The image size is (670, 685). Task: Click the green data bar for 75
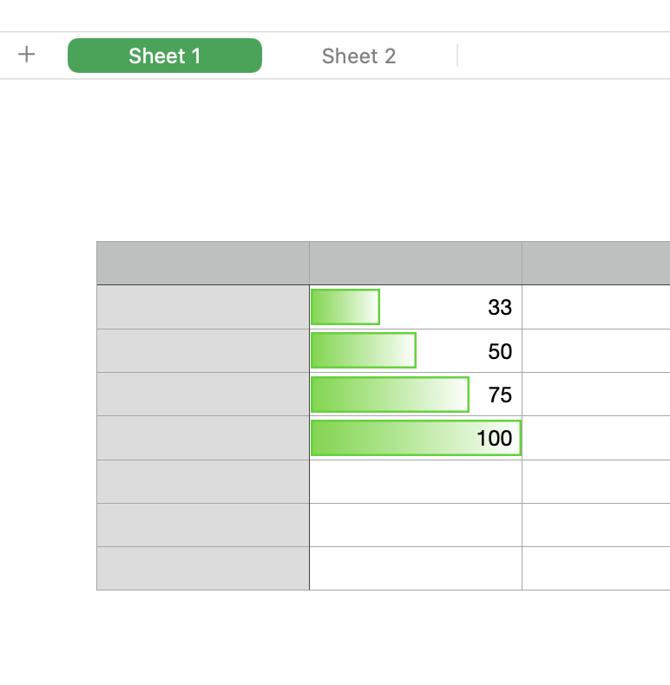390,395
